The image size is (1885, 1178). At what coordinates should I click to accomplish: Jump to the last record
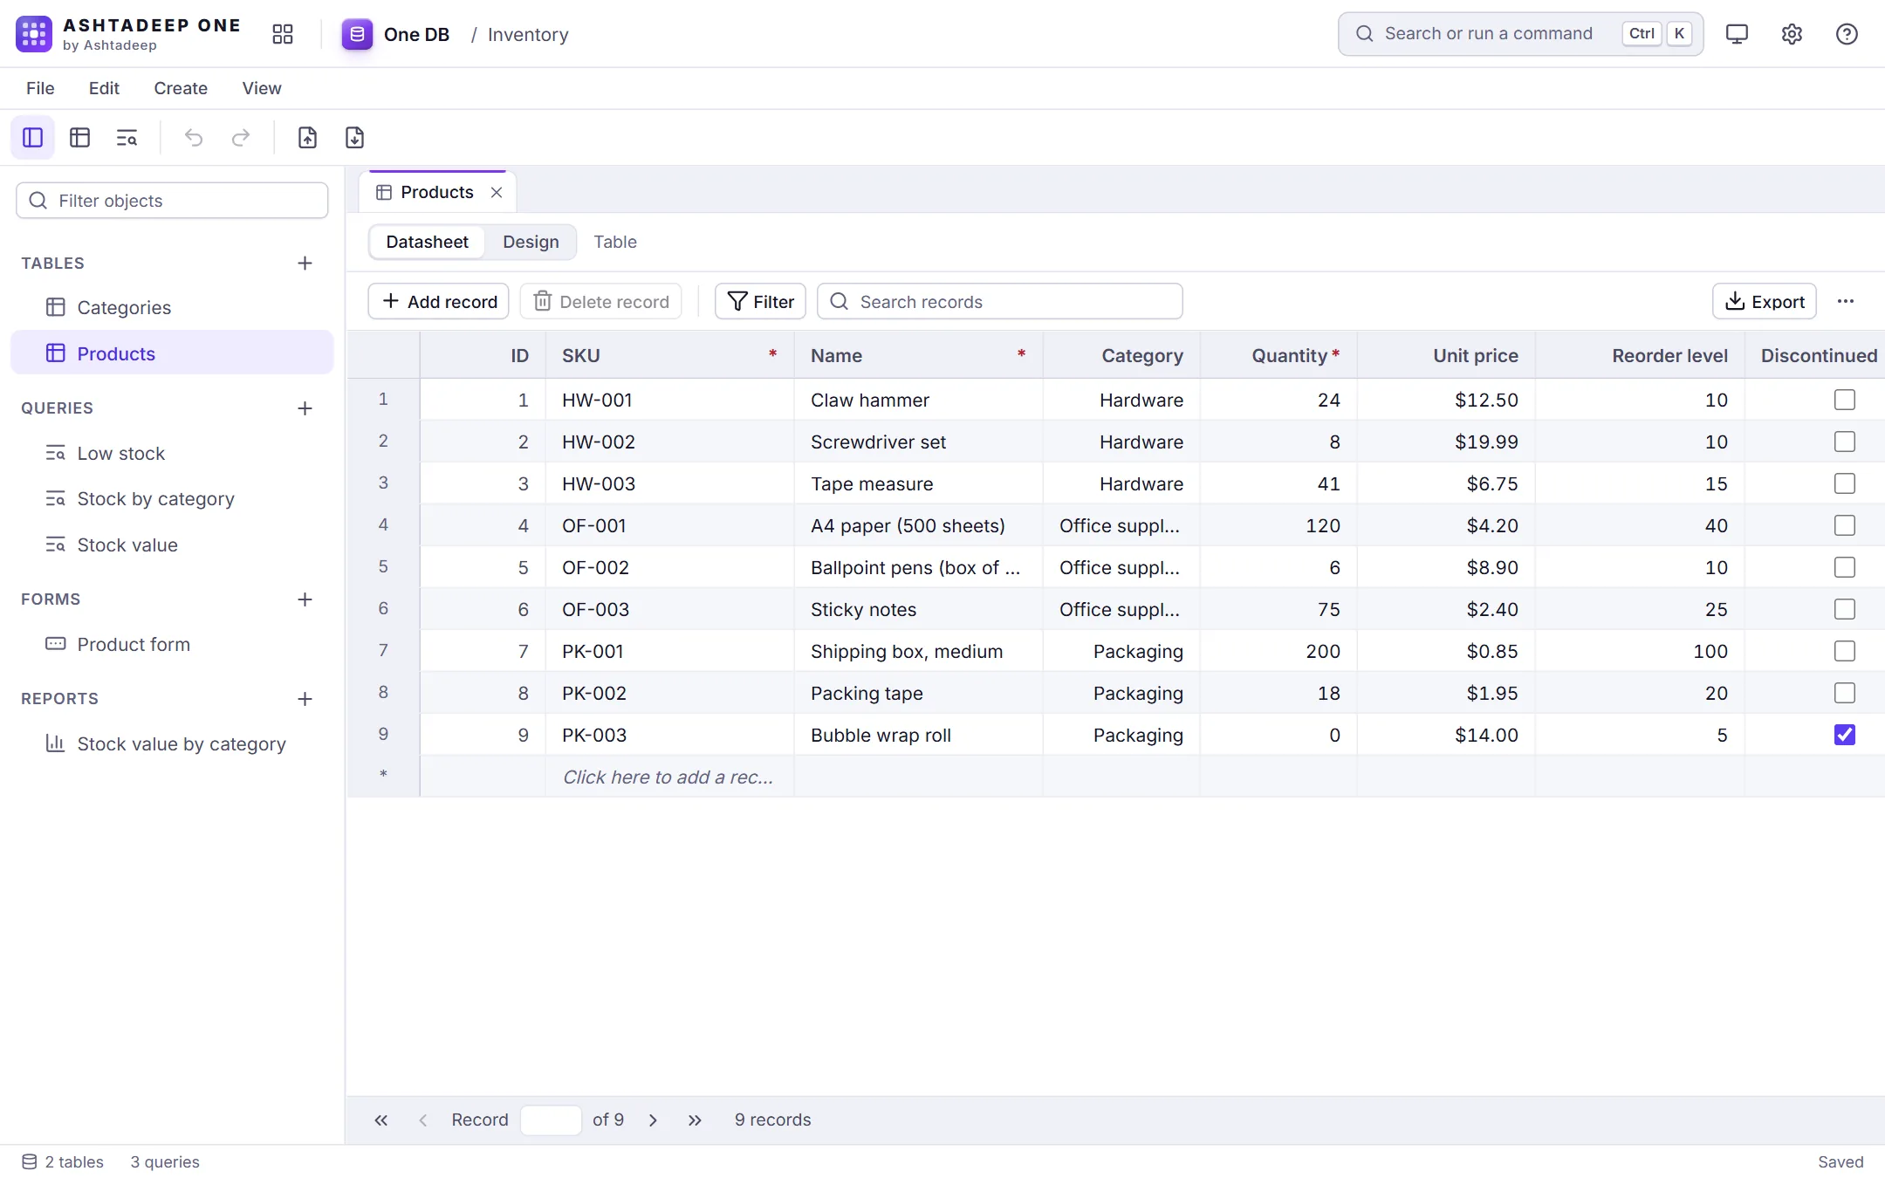coord(695,1120)
